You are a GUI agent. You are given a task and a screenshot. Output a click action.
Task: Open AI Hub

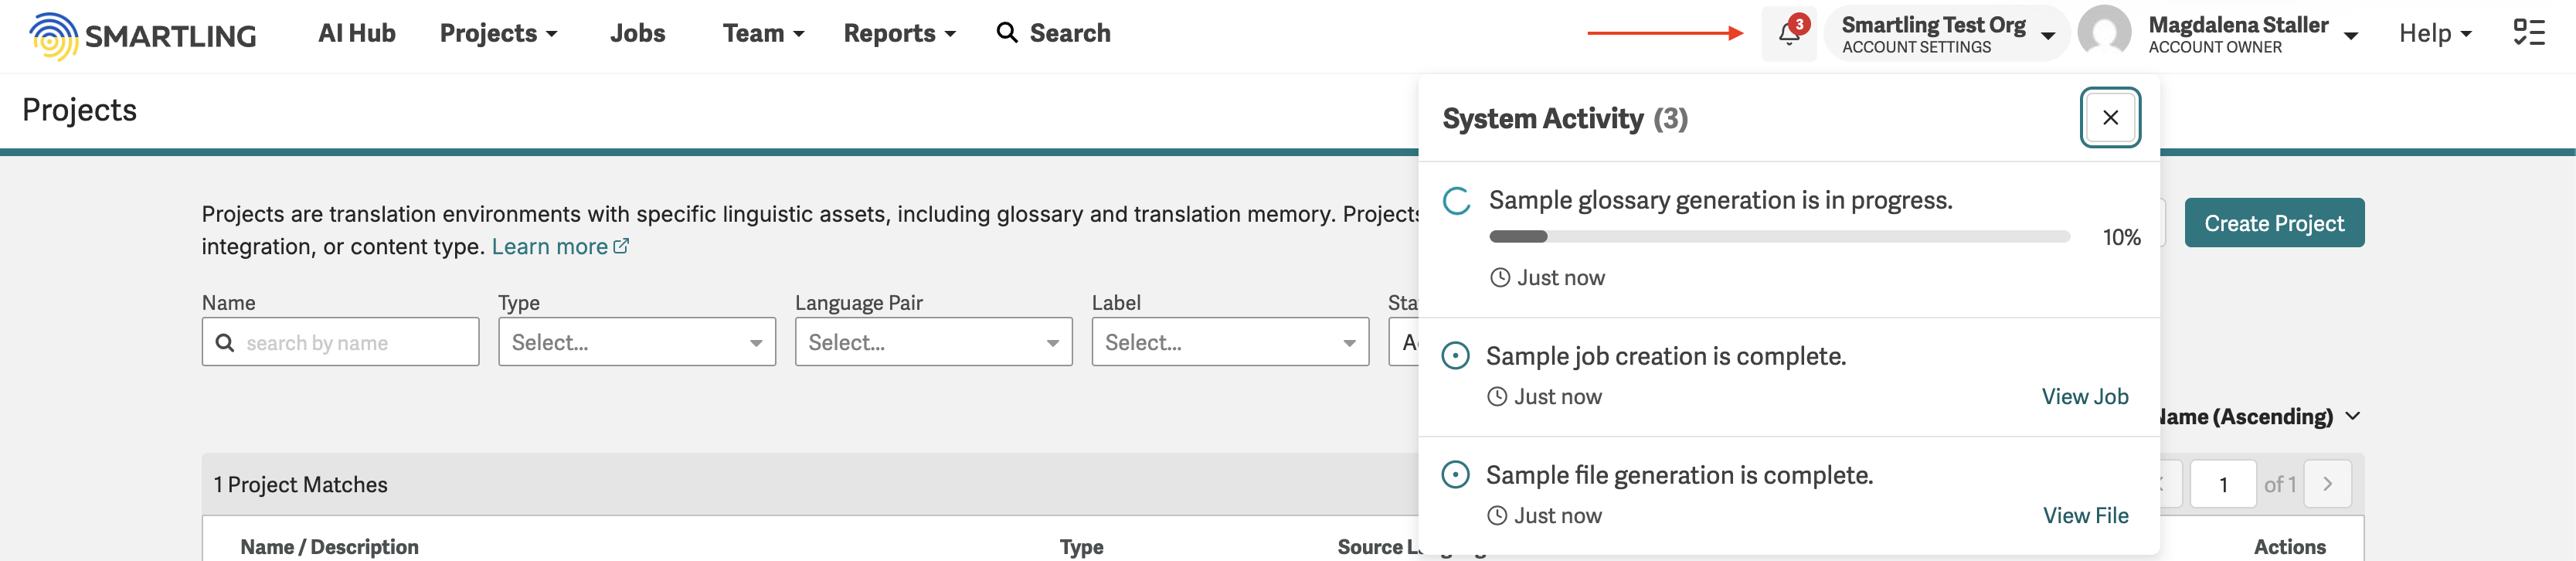357,33
